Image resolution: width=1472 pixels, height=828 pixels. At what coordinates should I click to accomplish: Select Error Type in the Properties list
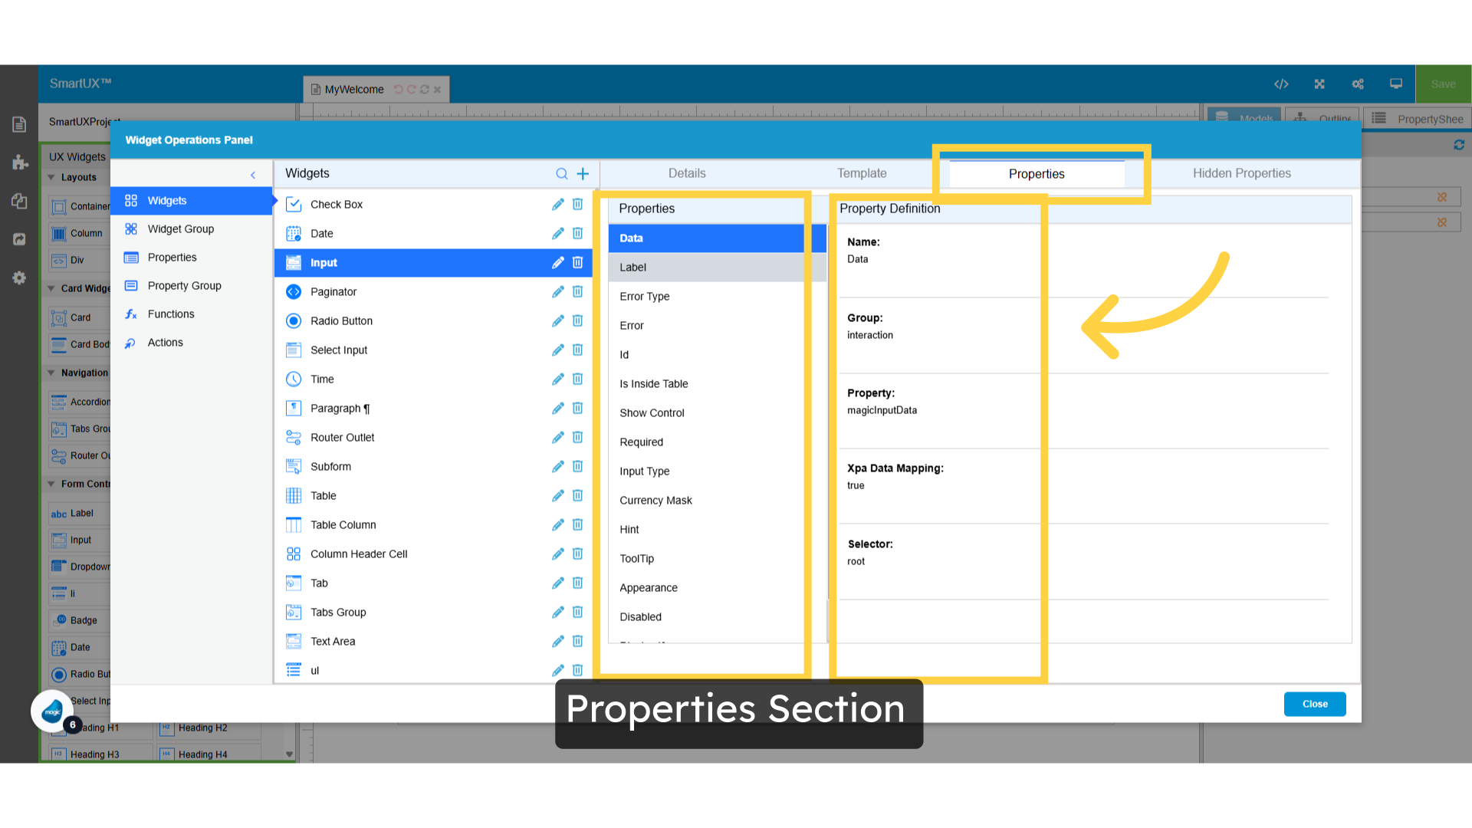coord(644,296)
